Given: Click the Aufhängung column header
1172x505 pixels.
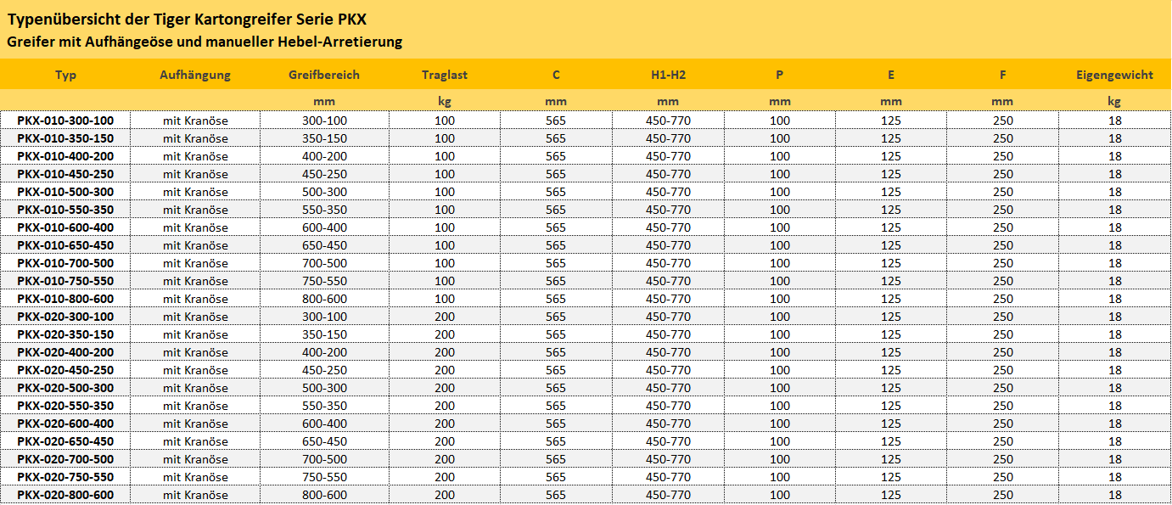Looking at the screenshot, I should coord(195,75).
